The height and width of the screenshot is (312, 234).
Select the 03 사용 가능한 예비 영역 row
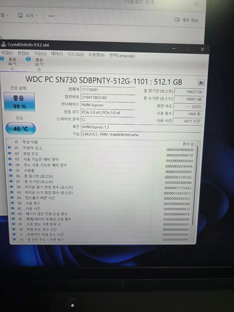[101, 159]
